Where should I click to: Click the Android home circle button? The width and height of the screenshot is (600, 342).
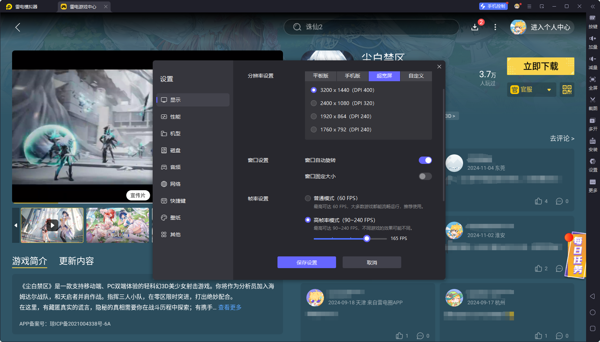(x=593, y=312)
